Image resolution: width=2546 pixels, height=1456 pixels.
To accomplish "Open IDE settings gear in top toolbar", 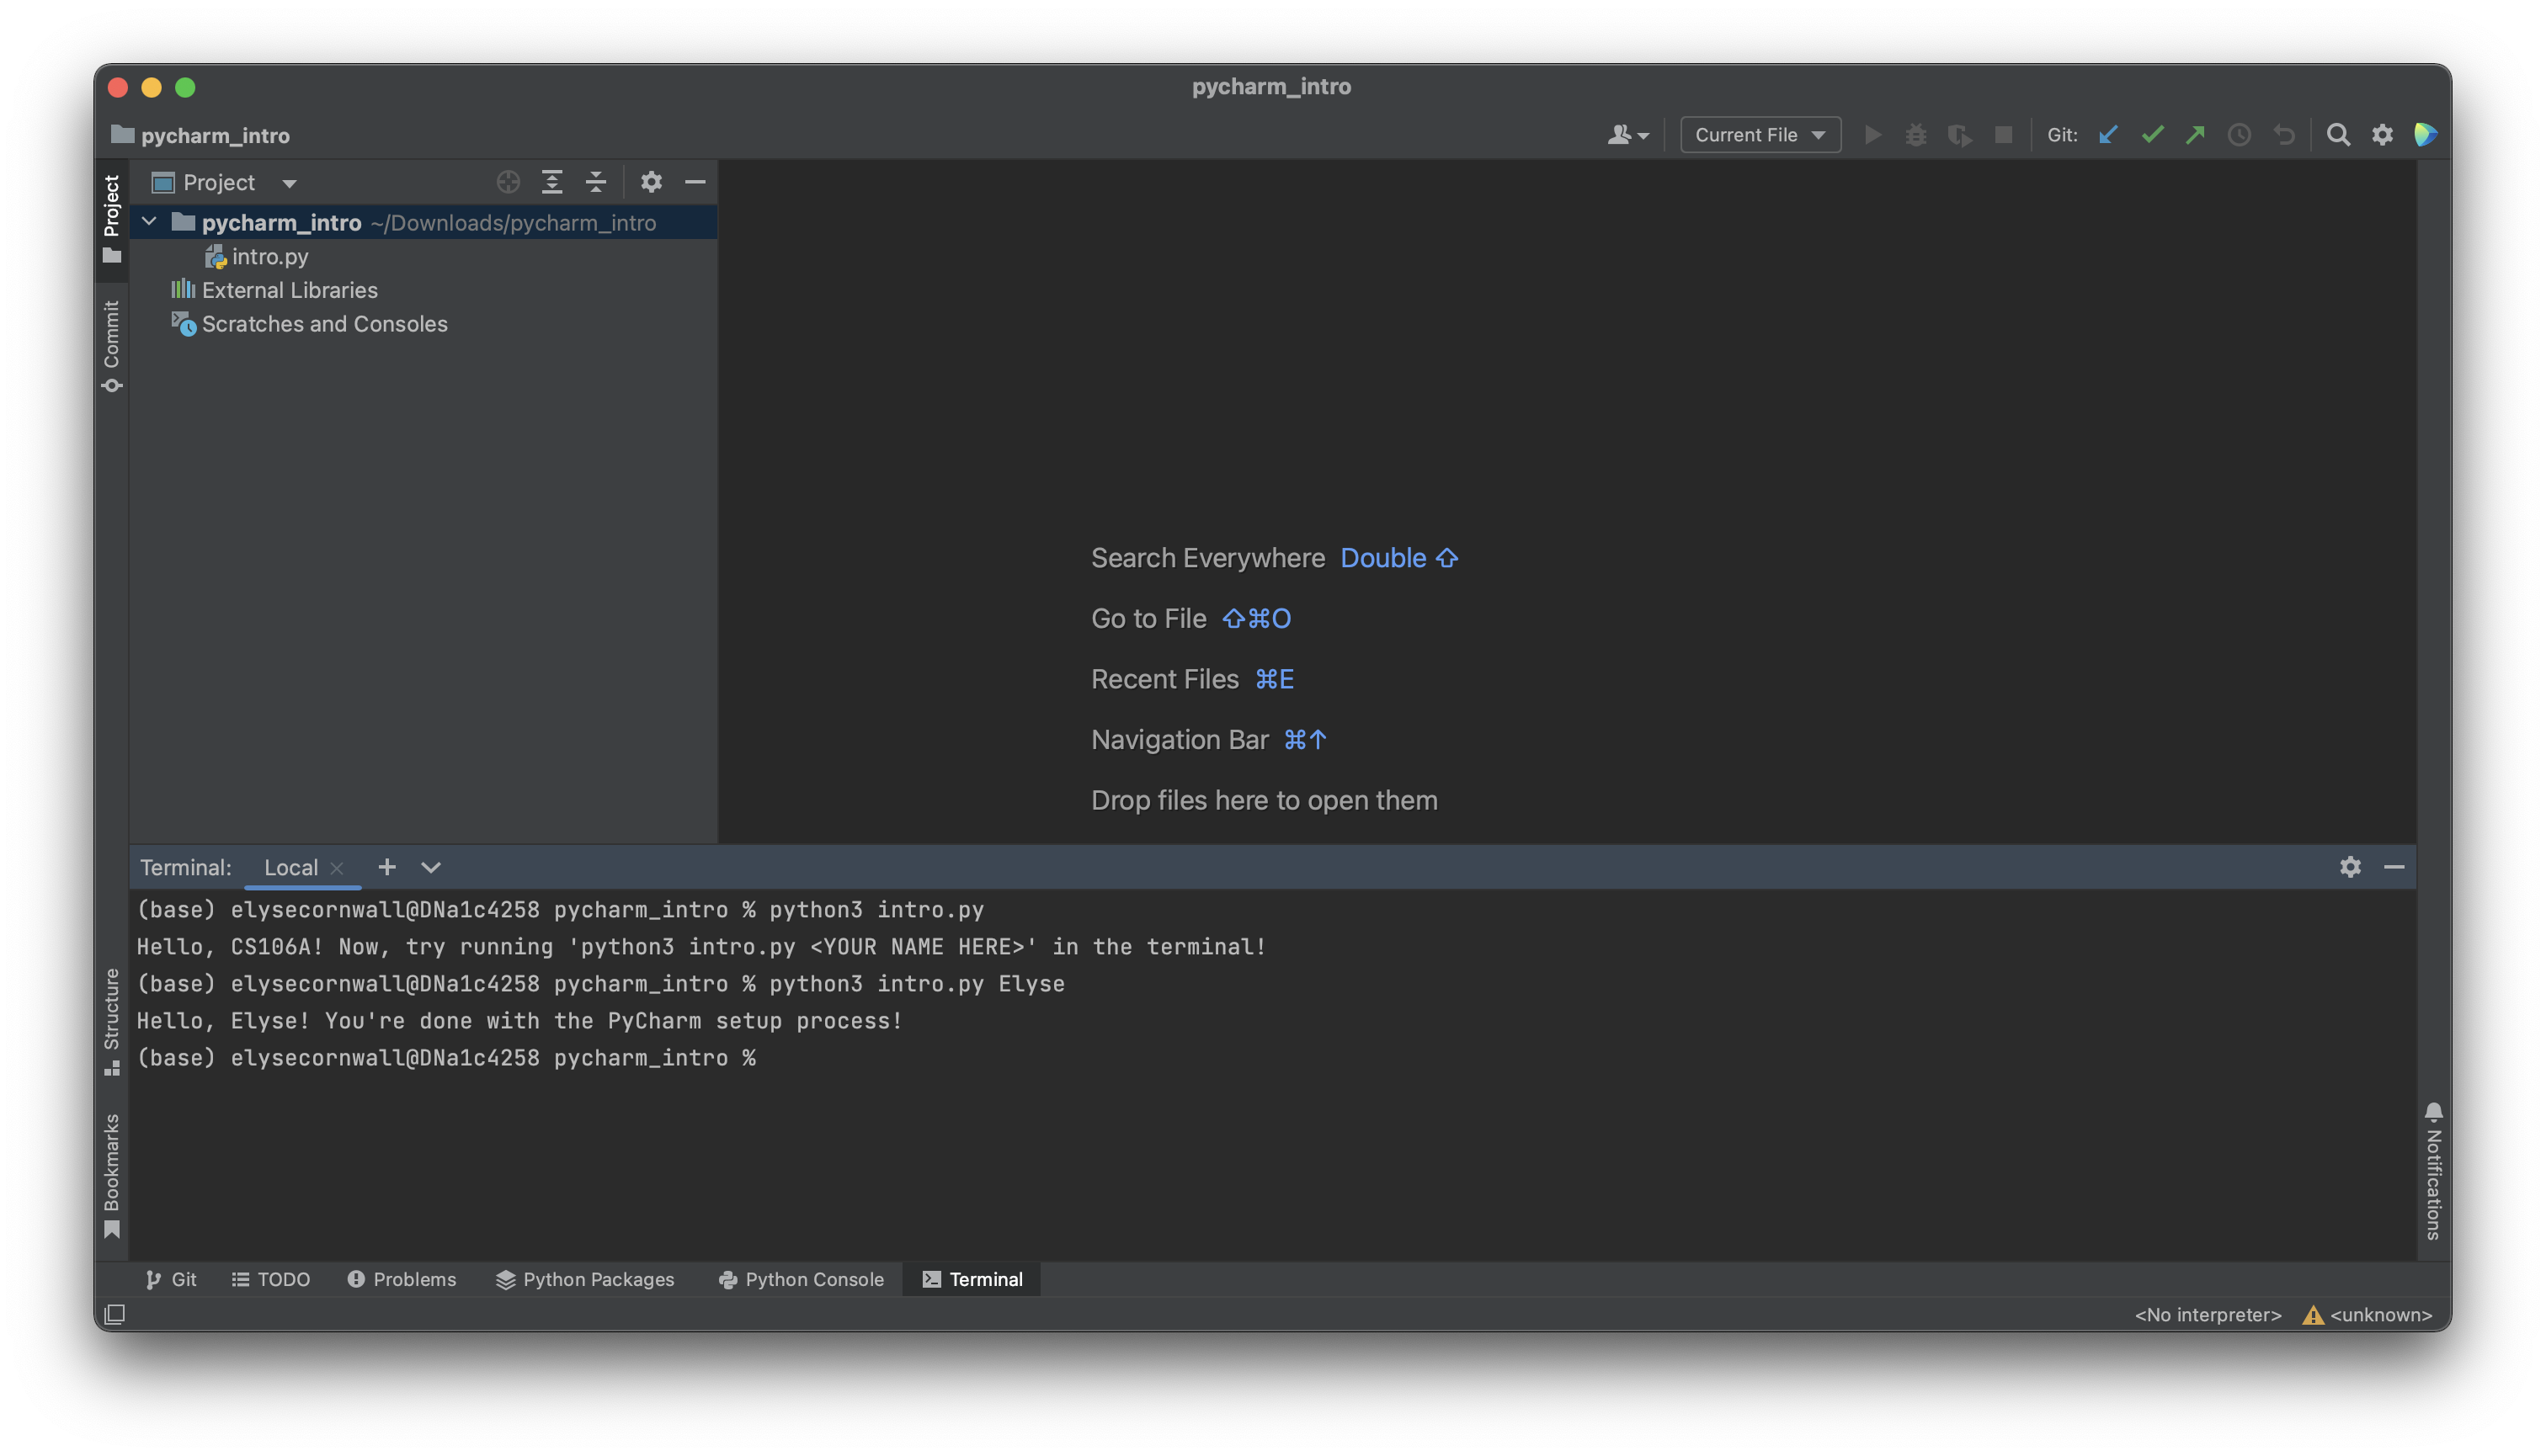I will pos(2382,135).
